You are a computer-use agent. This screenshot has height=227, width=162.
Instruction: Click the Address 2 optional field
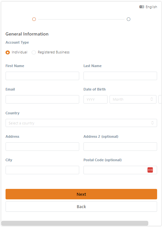point(120,147)
